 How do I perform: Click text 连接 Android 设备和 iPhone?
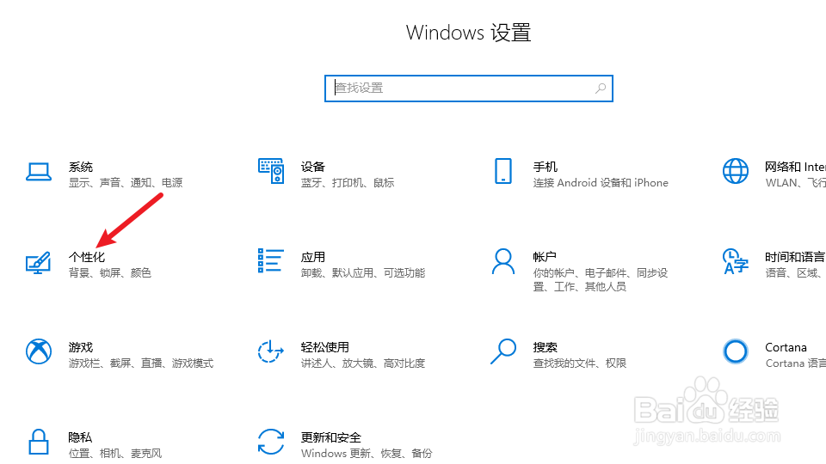pyautogui.click(x=601, y=182)
